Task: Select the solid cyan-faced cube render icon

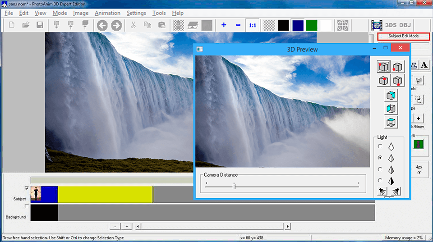Action: [x=391, y=96]
